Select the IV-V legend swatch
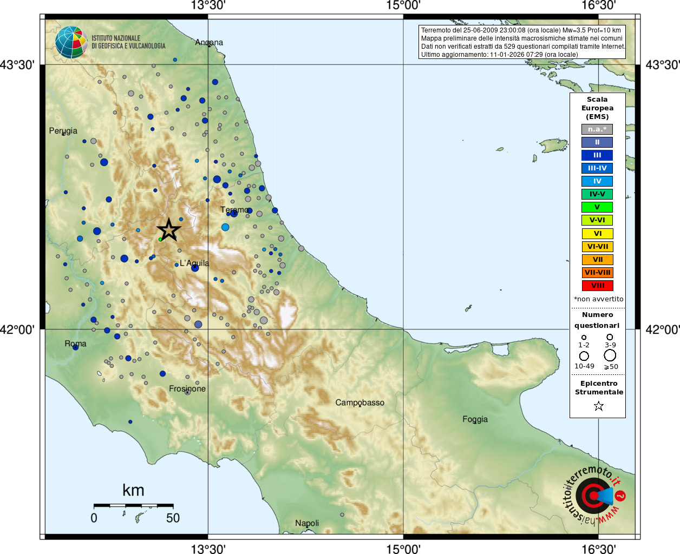Screen dimensions: 680x554 tap(597, 194)
